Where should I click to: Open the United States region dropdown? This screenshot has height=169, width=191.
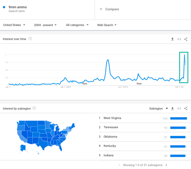14,25
